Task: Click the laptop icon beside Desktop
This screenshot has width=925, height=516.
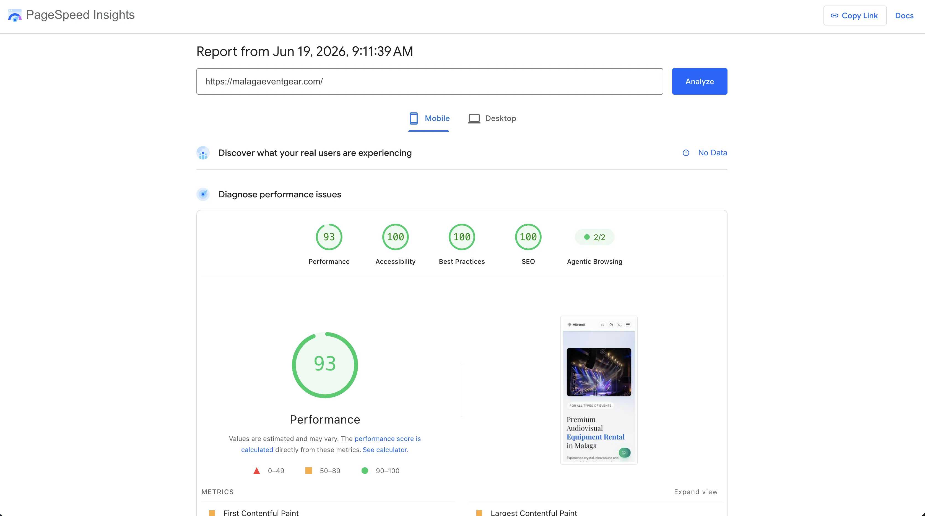Action: [x=474, y=118]
